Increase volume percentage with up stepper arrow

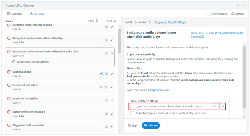pos(219,105)
